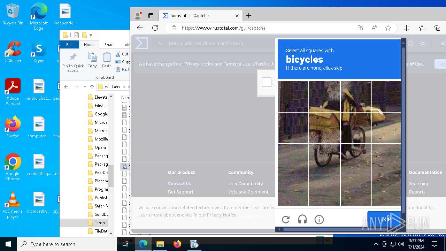Click captcha tile showing bicycle rear wheel
Viewport: 446px width, 251px height.
pyautogui.click(x=324, y=159)
